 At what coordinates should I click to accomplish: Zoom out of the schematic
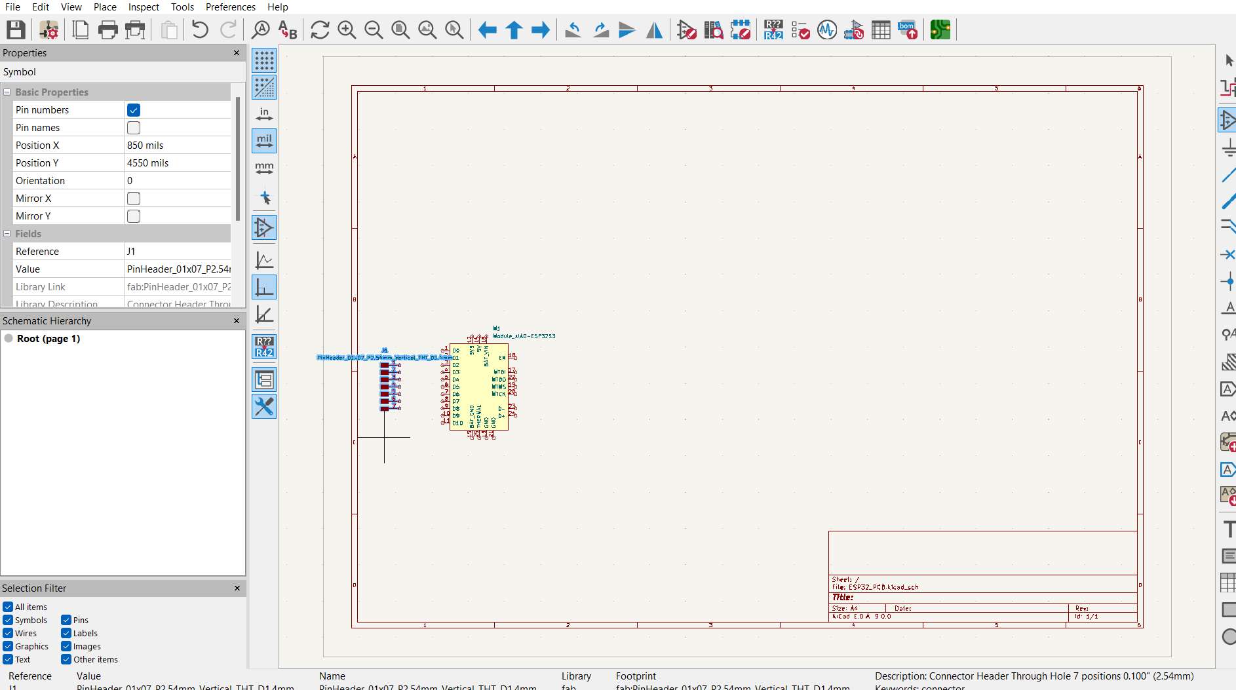pos(374,29)
